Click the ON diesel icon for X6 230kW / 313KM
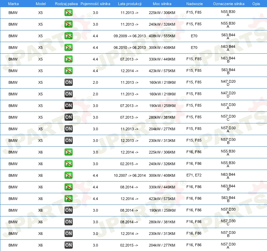Image resolution: width=267 pixels, height=251 pixels. pyautogui.click(x=68, y=234)
